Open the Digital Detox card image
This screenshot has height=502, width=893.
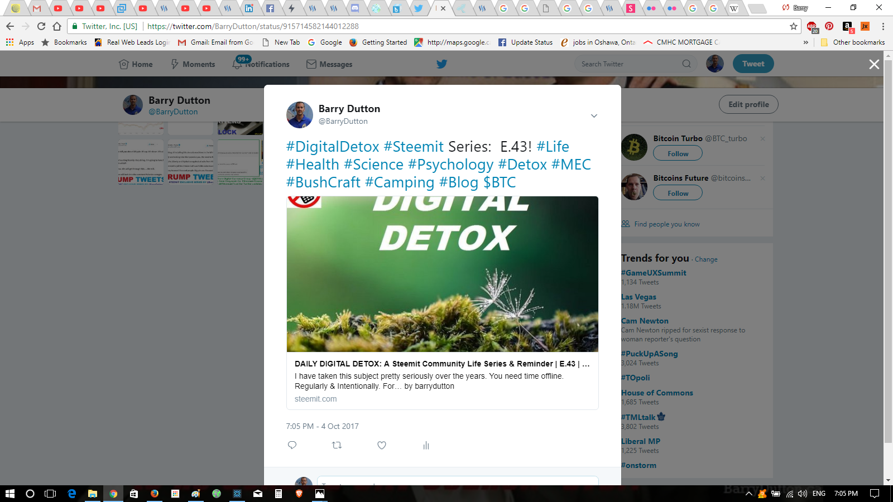(442, 274)
